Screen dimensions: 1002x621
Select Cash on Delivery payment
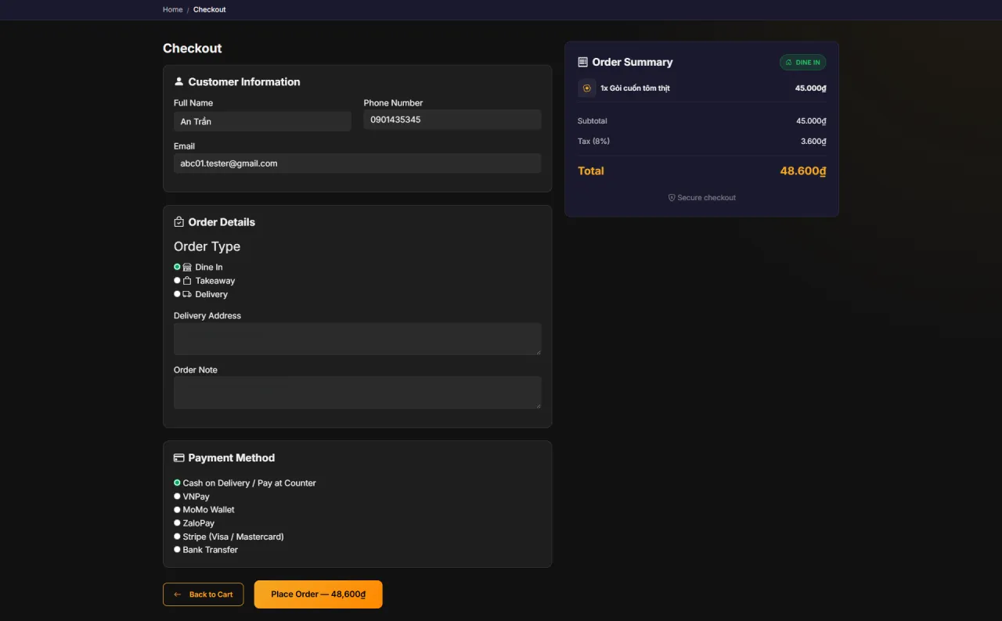(x=177, y=483)
